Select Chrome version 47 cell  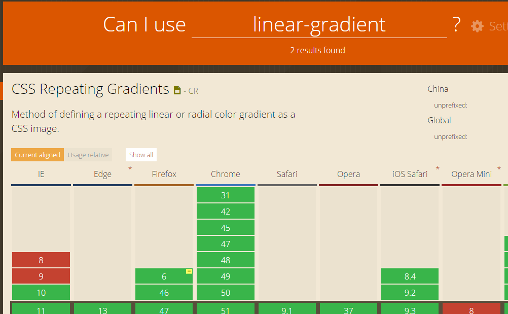pos(226,243)
